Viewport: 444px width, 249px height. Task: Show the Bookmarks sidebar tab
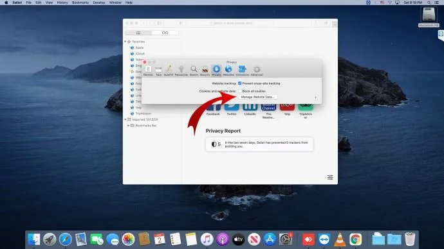click(x=138, y=33)
